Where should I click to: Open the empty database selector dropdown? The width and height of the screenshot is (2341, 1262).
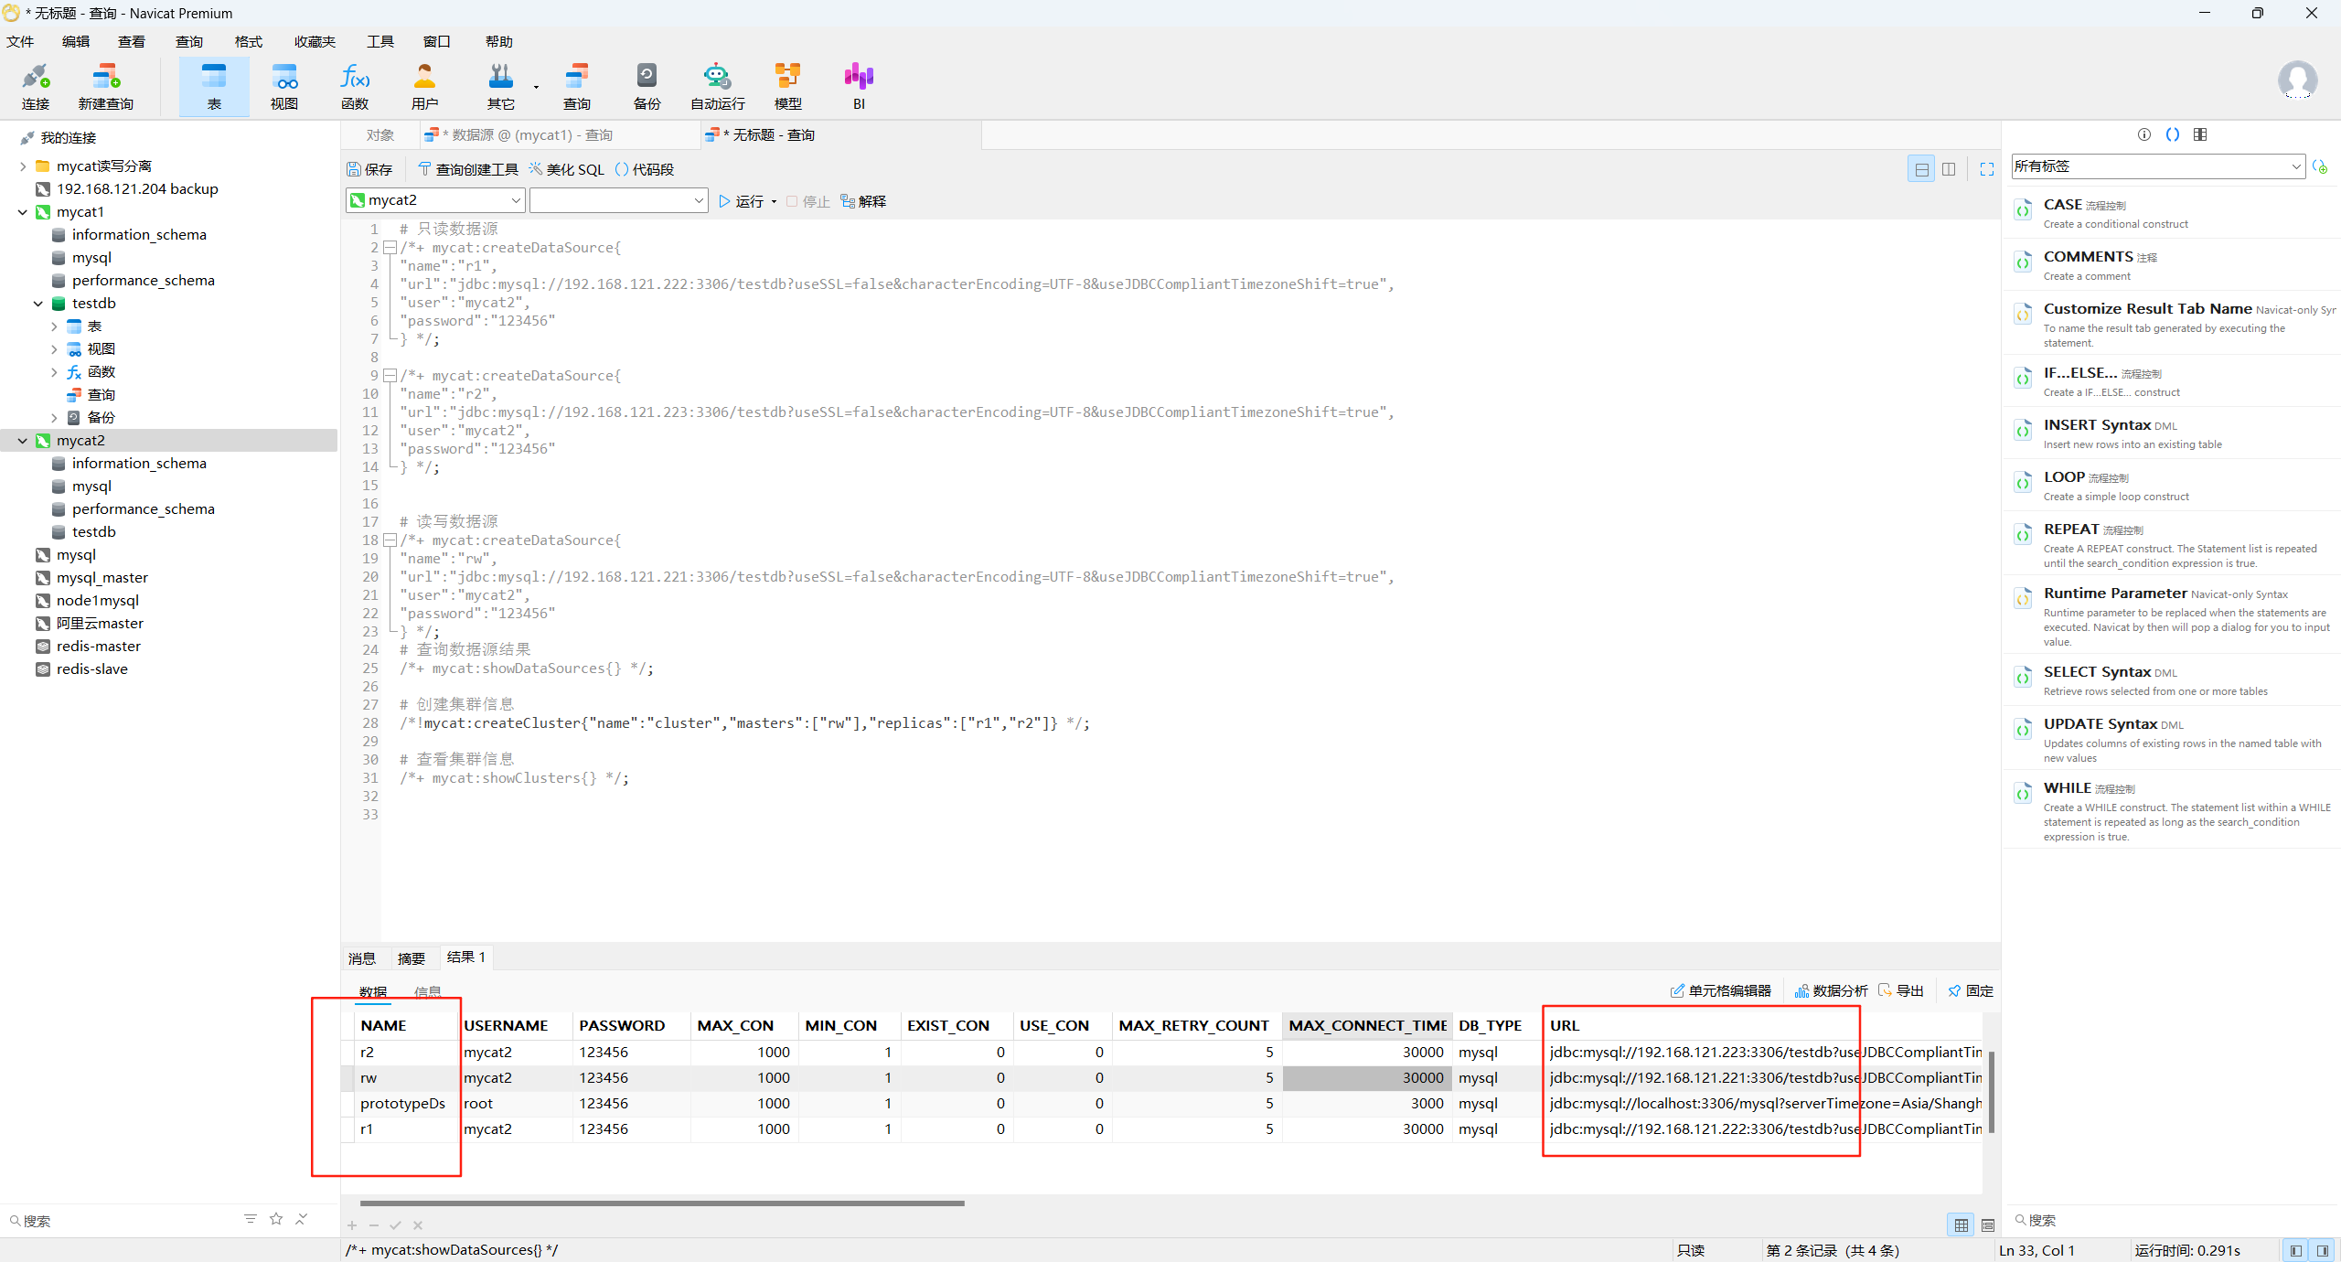tap(619, 200)
